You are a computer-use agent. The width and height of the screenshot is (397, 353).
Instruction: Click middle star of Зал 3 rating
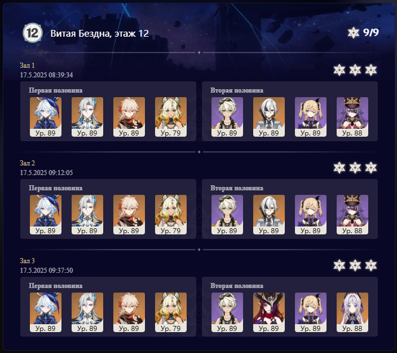point(355,265)
